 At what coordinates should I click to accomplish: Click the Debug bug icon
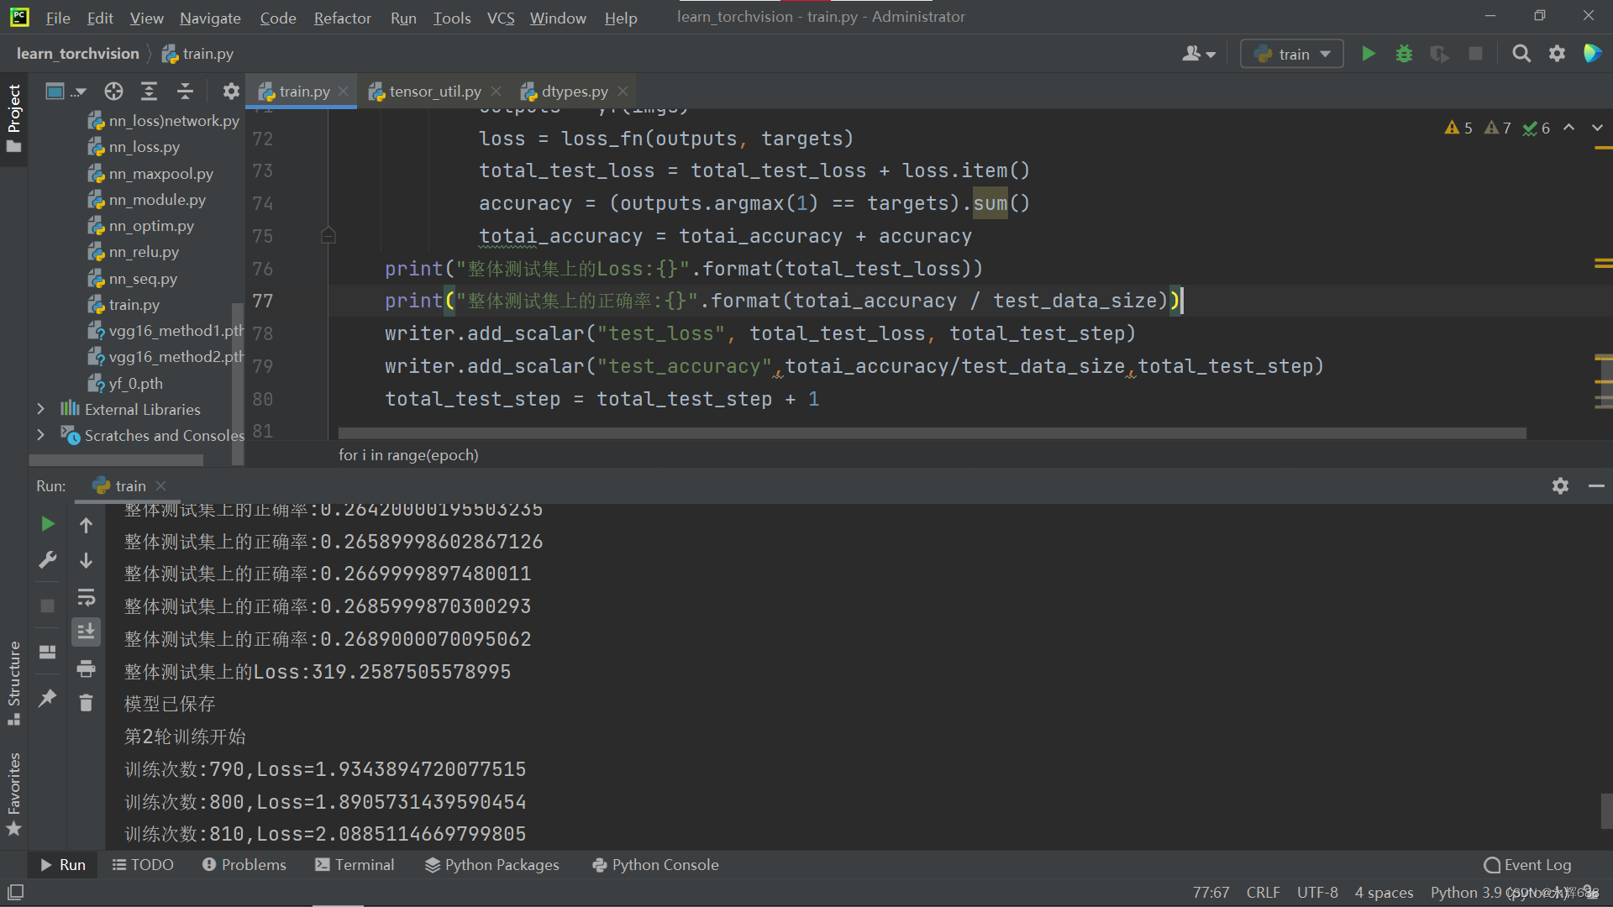pyautogui.click(x=1404, y=54)
